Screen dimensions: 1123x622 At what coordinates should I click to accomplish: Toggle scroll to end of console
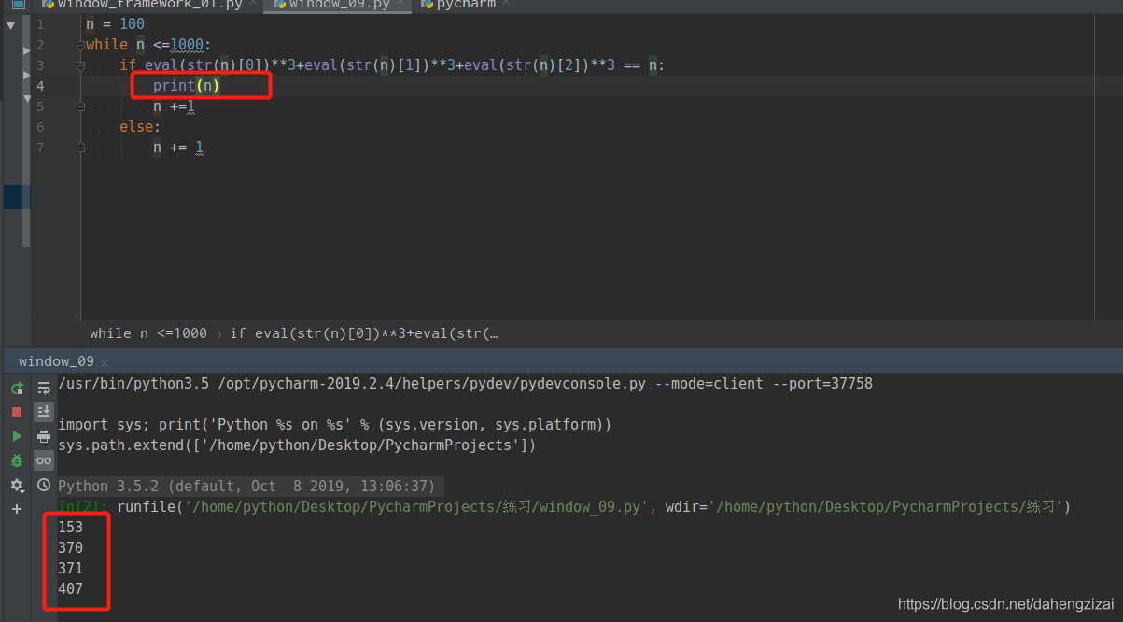[x=44, y=412]
